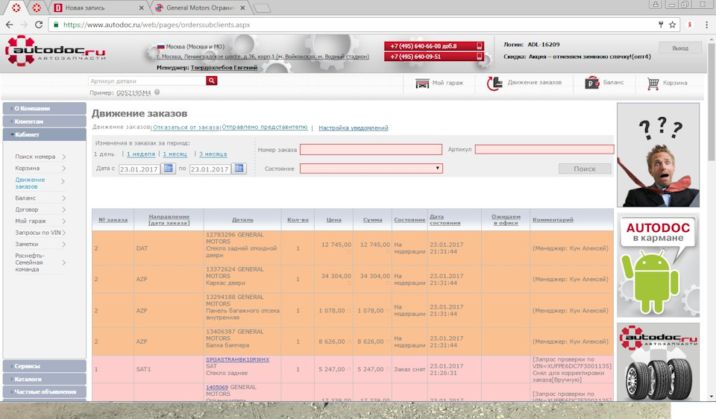
Task: Click Отправлено представителю link
Action: 264,127
